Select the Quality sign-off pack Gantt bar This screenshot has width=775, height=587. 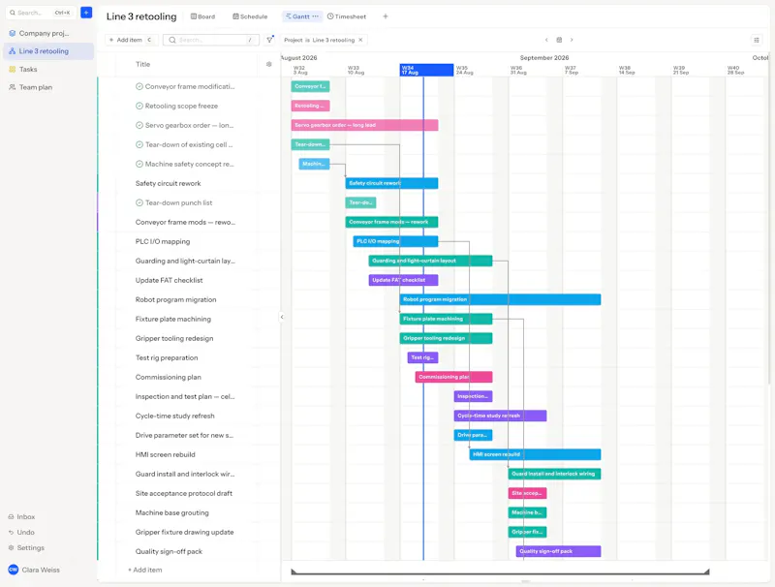point(559,551)
